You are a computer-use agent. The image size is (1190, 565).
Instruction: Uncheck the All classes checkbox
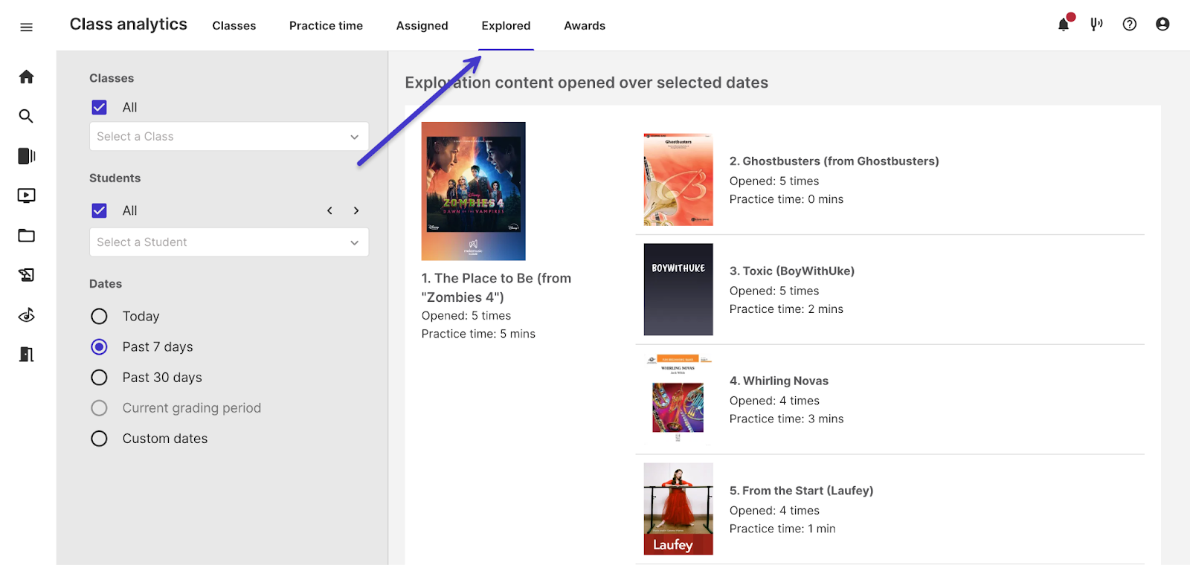click(99, 107)
